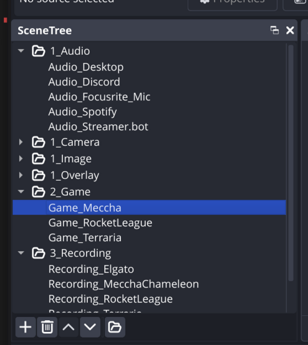Viewport: 308px width, 345px height.
Task: Click the 1_Image folder label
Action: click(71, 159)
